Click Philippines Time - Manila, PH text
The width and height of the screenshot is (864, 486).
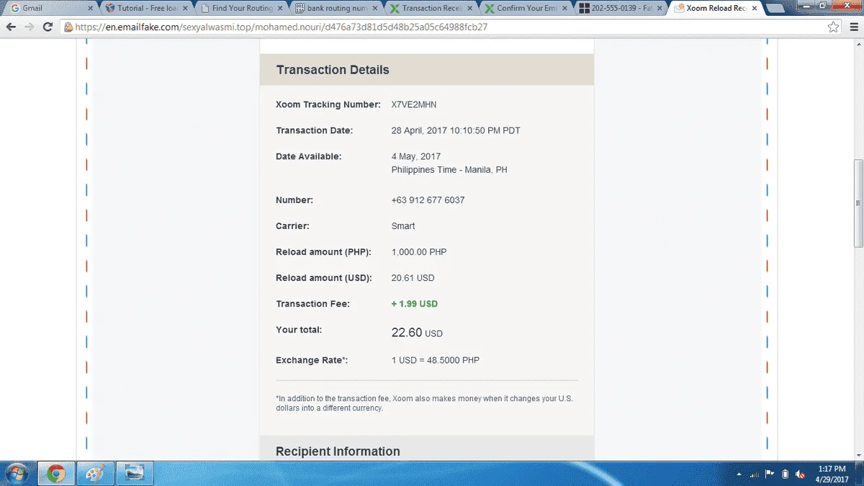449,170
